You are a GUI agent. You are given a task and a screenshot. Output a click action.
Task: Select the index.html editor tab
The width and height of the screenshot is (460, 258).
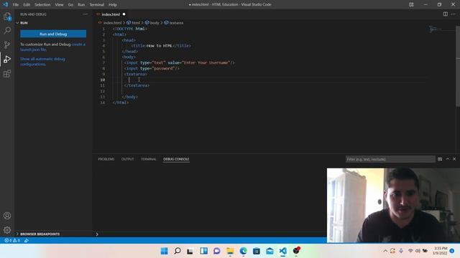[x=111, y=14]
